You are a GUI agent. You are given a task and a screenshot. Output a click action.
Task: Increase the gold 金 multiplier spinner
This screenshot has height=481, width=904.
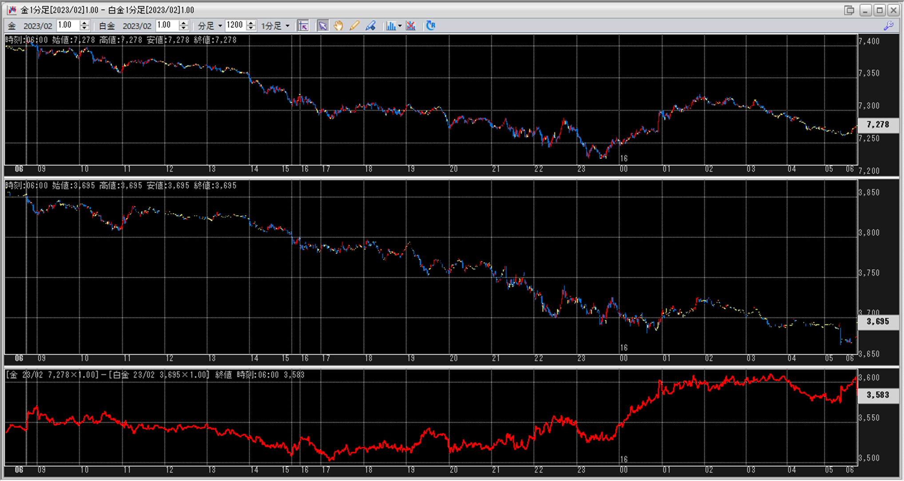tap(84, 23)
